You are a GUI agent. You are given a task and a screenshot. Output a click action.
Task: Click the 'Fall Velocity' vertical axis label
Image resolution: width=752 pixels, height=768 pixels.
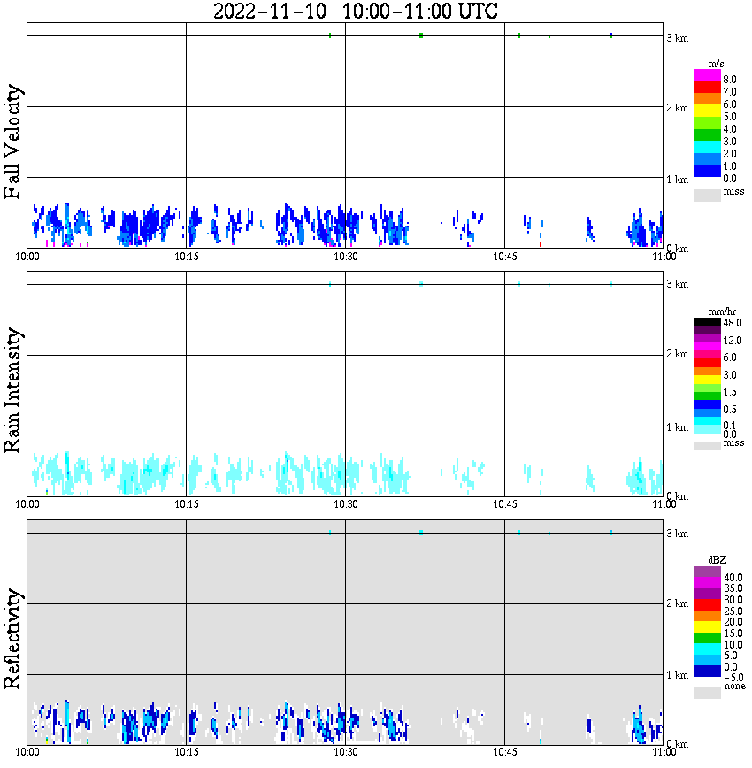click(x=12, y=142)
